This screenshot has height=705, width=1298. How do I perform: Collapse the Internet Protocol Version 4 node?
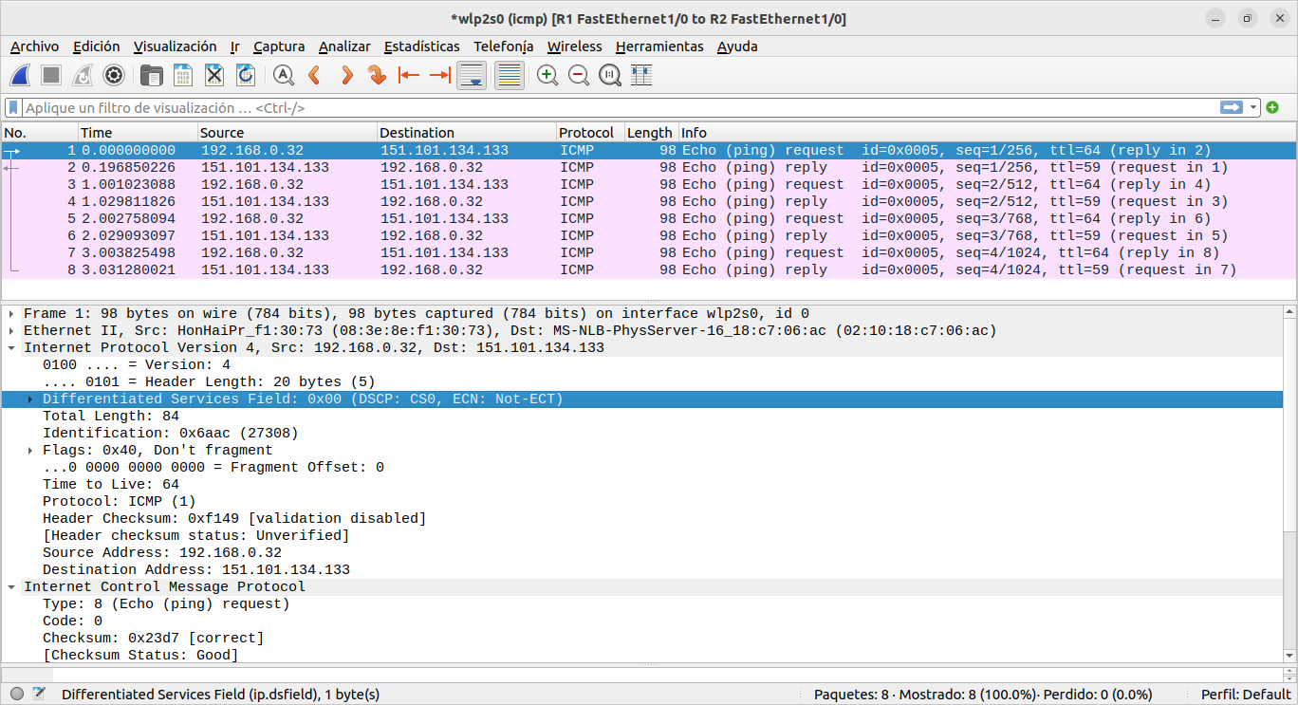point(11,347)
